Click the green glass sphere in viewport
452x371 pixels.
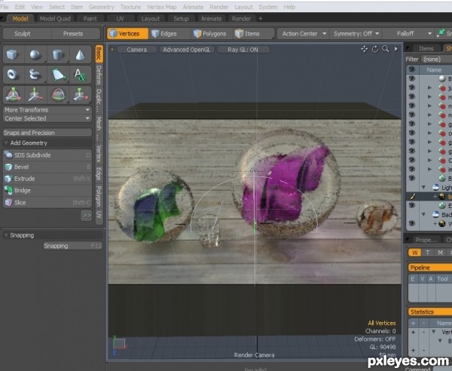[154, 207]
